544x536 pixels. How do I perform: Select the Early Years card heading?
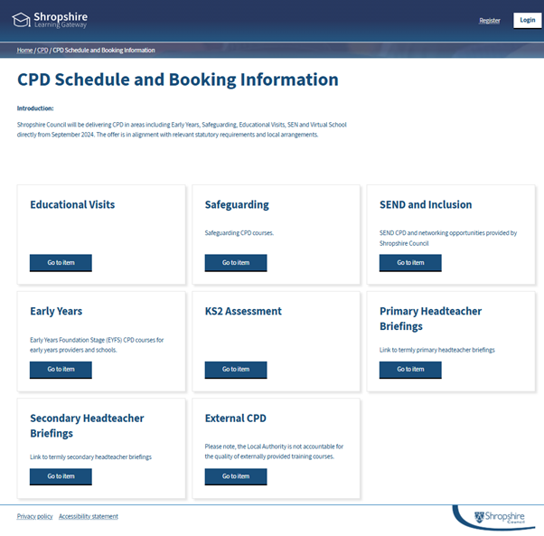pos(56,312)
